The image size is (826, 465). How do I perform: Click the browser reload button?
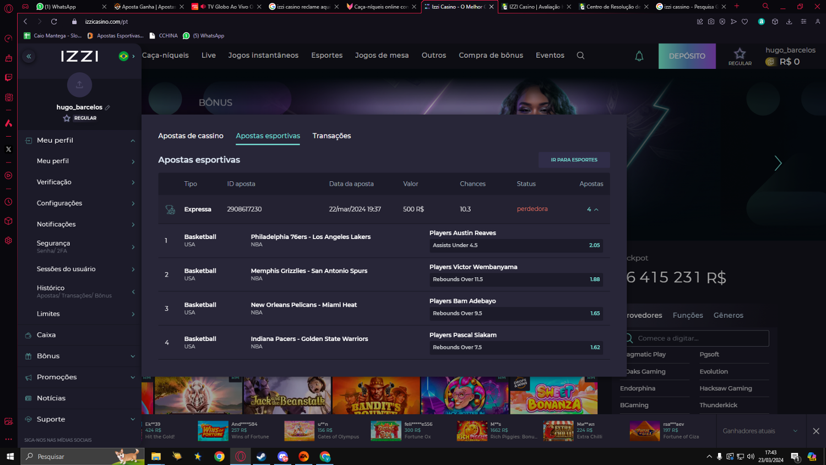[54, 21]
